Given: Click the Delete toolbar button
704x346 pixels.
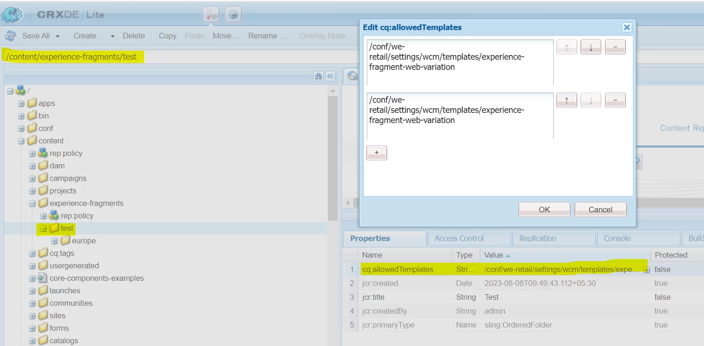Looking at the screenshot, I should tap(134, 36).
